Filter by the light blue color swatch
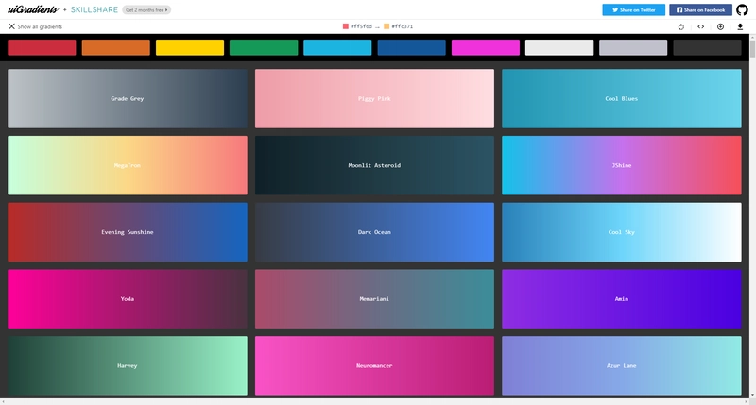This screenshot has height=405, width=756. tap(337, 47)
